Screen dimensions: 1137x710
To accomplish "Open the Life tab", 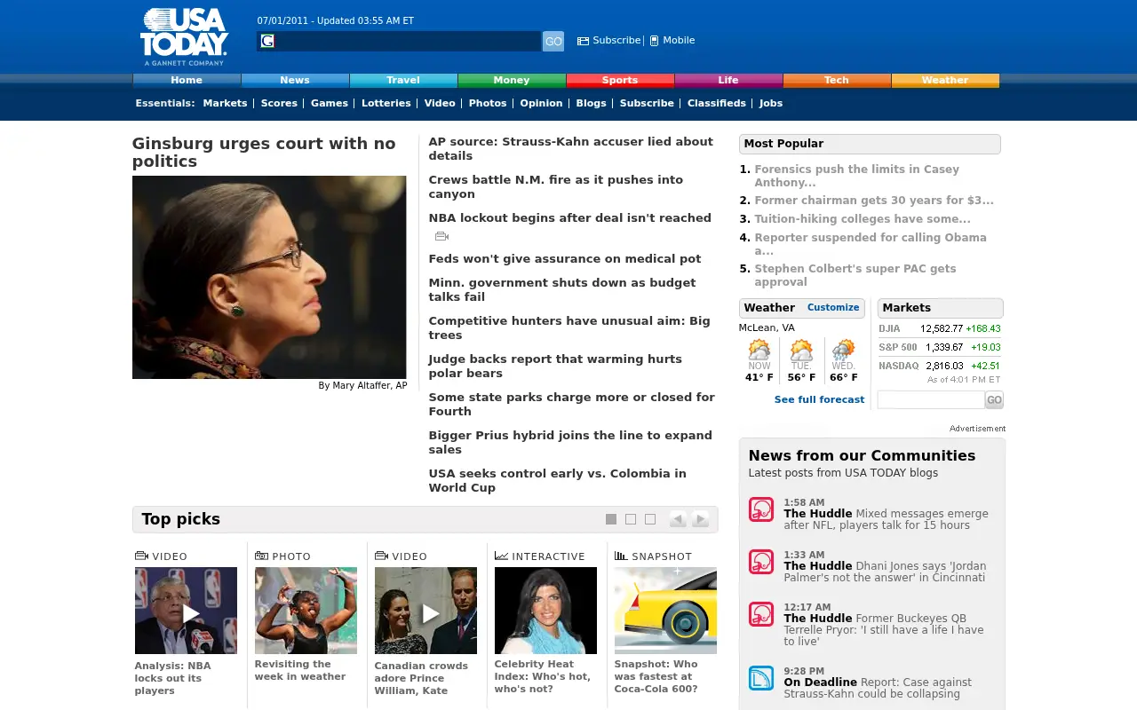I will (x=728, y=81).
